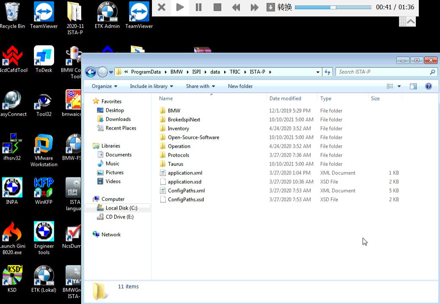Launch VMware Workstation from desktop
This screenshot has width=440, height=304.
coord(44,150)
